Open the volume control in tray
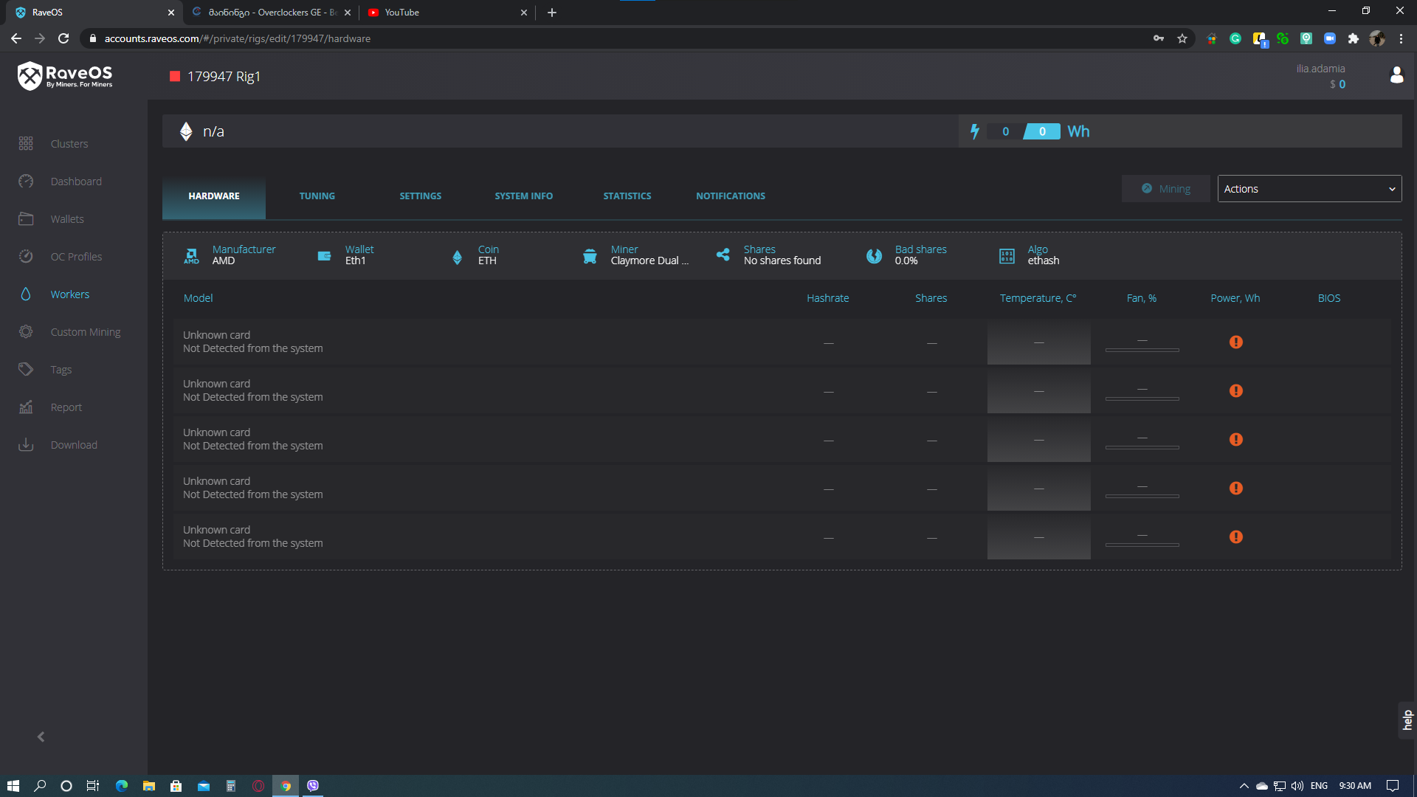The image size is (1417, 797). tap(1297, 786)
